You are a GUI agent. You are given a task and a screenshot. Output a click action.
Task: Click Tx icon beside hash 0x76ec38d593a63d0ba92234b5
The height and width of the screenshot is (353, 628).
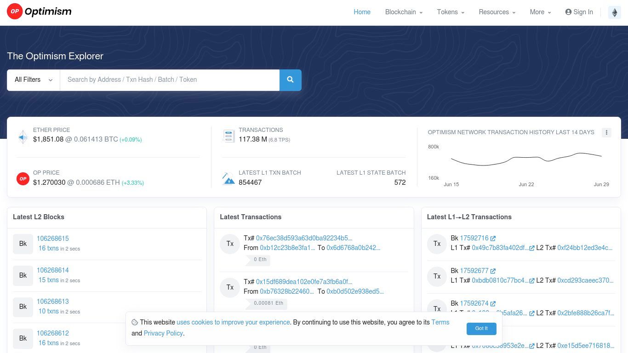click(230, 244)
